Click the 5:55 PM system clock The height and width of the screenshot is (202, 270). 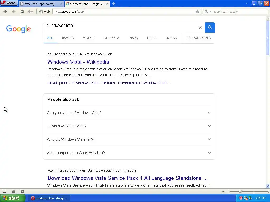(x=260, y=198)
